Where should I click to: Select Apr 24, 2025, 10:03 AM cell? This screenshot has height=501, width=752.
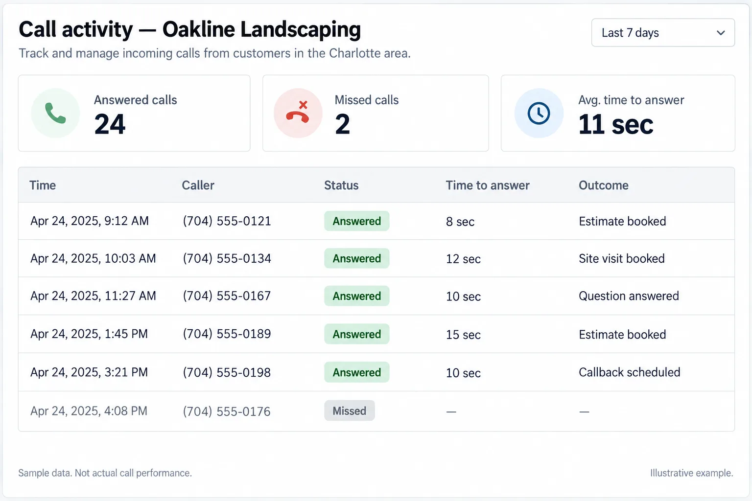pos(93,258)
